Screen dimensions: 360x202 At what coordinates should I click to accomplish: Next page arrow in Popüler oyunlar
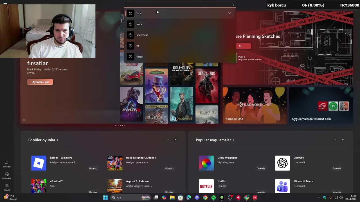tap(175, 139)
